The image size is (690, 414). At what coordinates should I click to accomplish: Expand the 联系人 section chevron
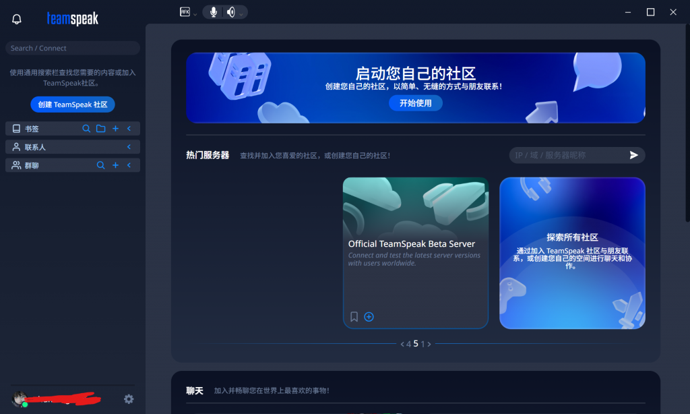(129, 146)
